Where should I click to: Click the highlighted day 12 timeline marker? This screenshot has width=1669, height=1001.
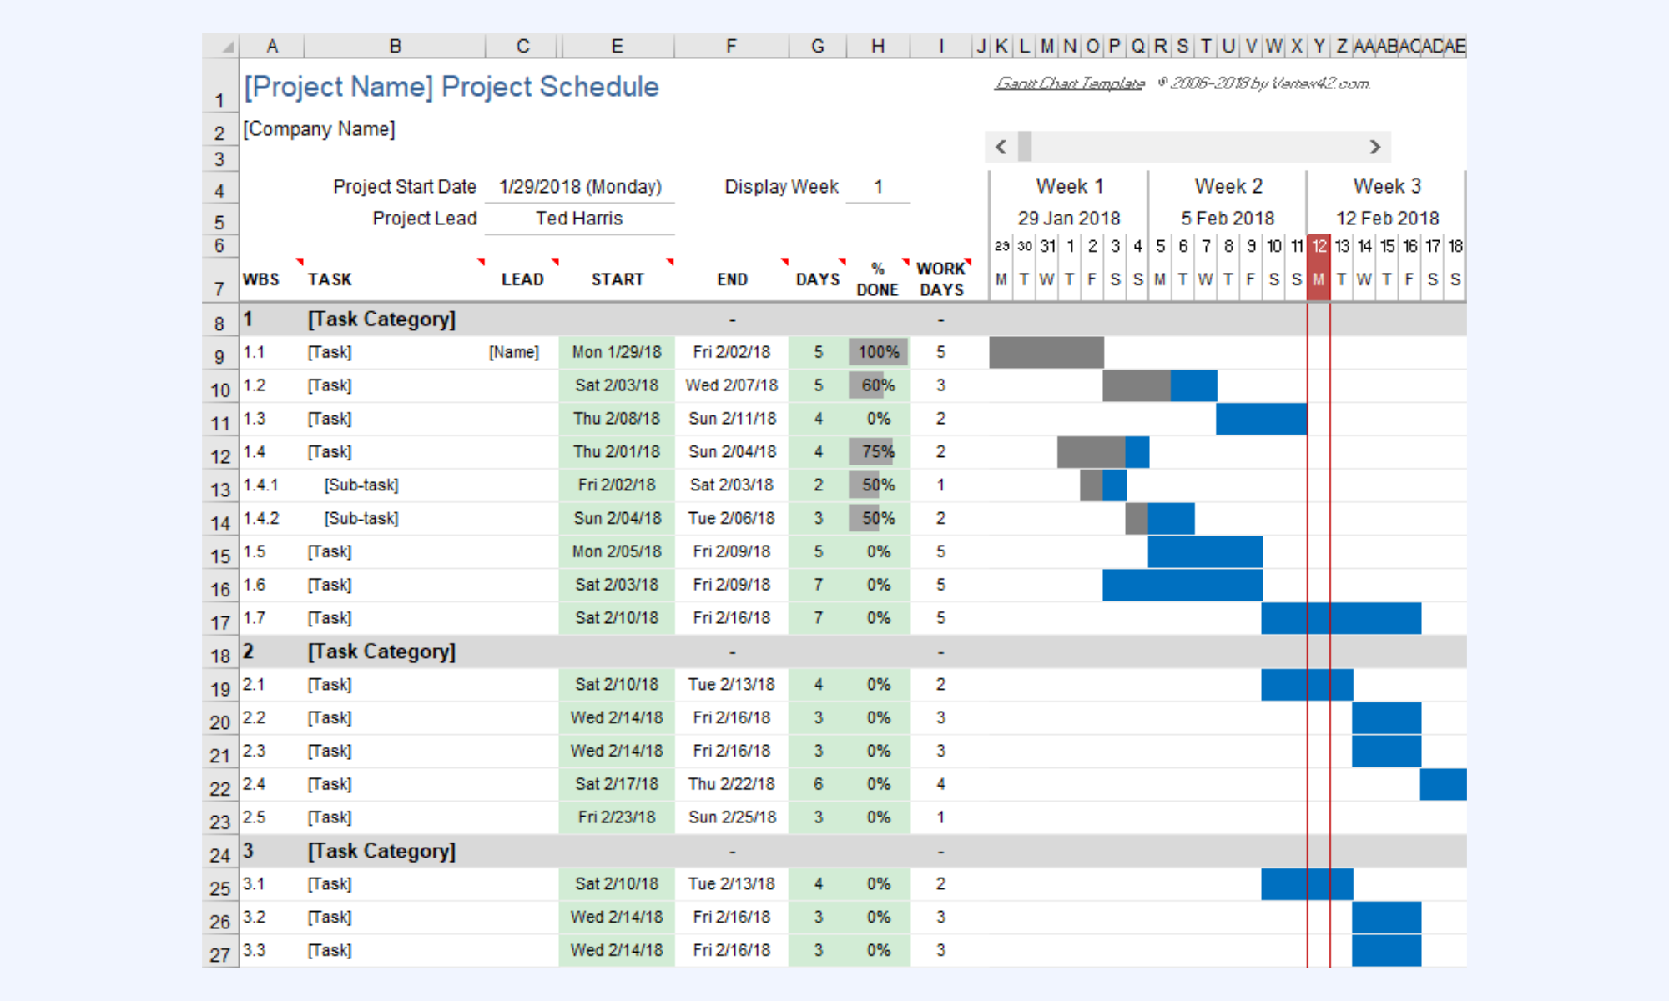1319,246
